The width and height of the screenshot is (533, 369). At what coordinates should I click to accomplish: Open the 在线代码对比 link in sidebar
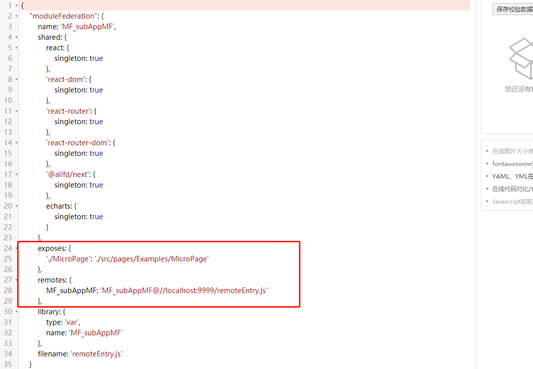point(512,189)
